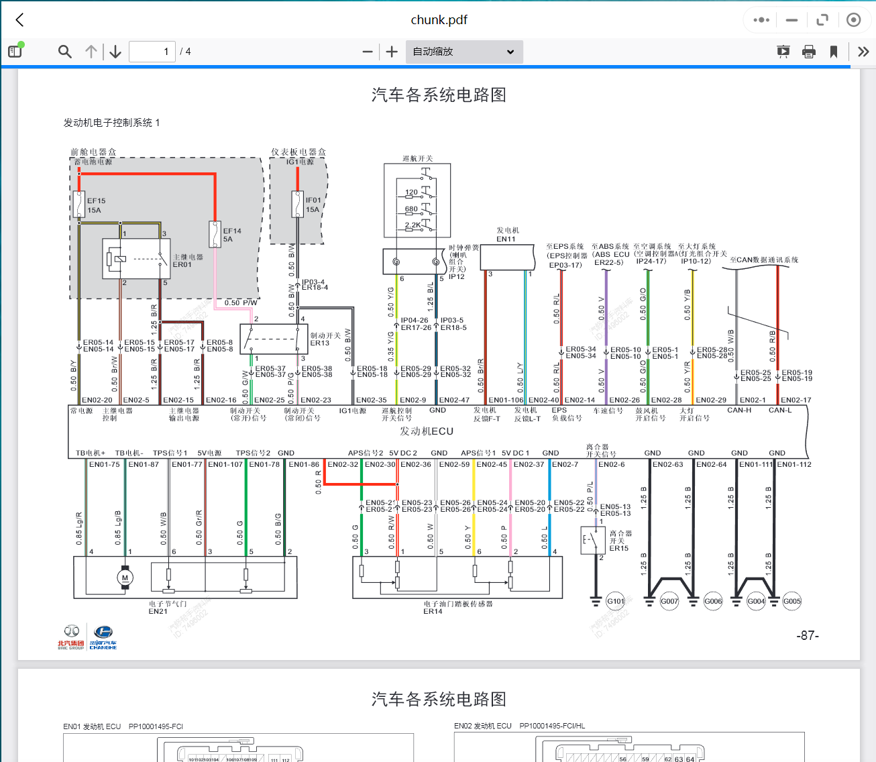Click the G101 ground node in the diagram
This screenshot has height=762, width=876.
click(x=615, y=601)
